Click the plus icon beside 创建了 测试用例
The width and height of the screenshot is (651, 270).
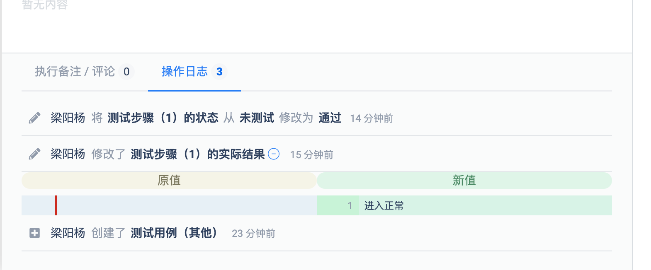click(34, 233)
